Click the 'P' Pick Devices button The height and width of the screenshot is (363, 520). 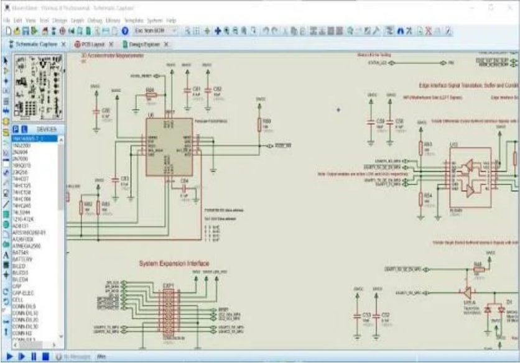coord(16,129)
